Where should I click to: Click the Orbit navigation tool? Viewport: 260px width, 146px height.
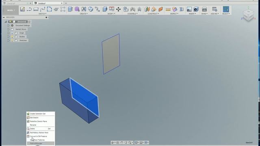pos(113,142)
